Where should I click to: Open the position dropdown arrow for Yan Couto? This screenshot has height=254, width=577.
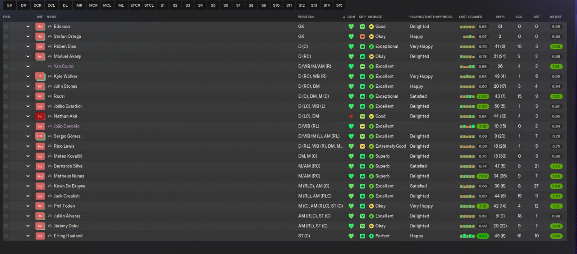click(28, 66)
